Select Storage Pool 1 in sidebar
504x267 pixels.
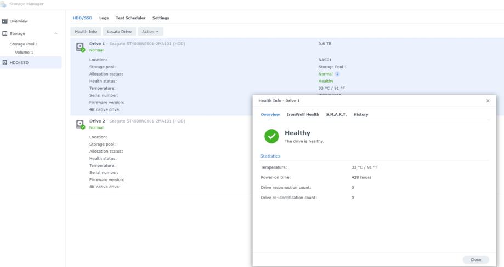(x=27, y=44)
